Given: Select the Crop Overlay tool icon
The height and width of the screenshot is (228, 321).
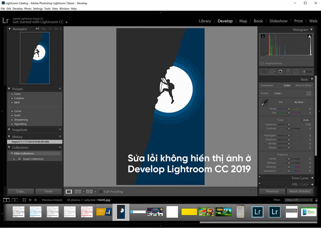Looking at the screenshot, I should pos(264,72).
